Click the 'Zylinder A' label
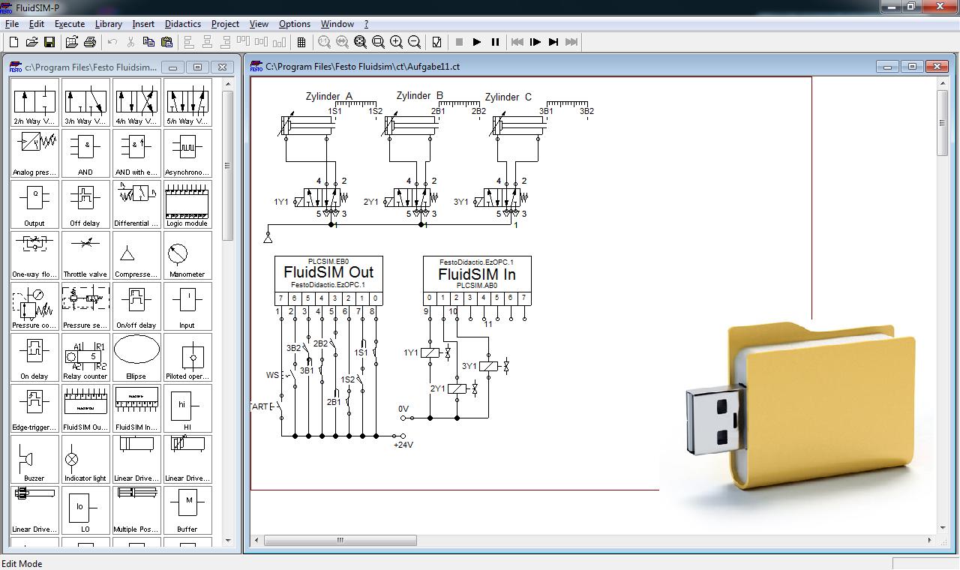The image size is (960, 570). point(328,96)
